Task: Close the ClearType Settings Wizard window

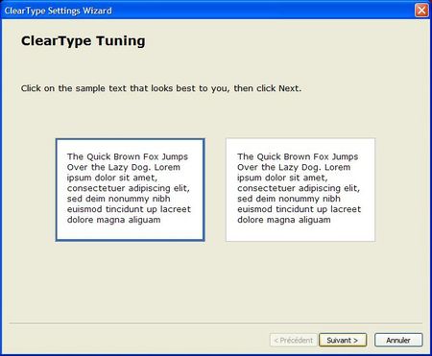Action: 421,11
